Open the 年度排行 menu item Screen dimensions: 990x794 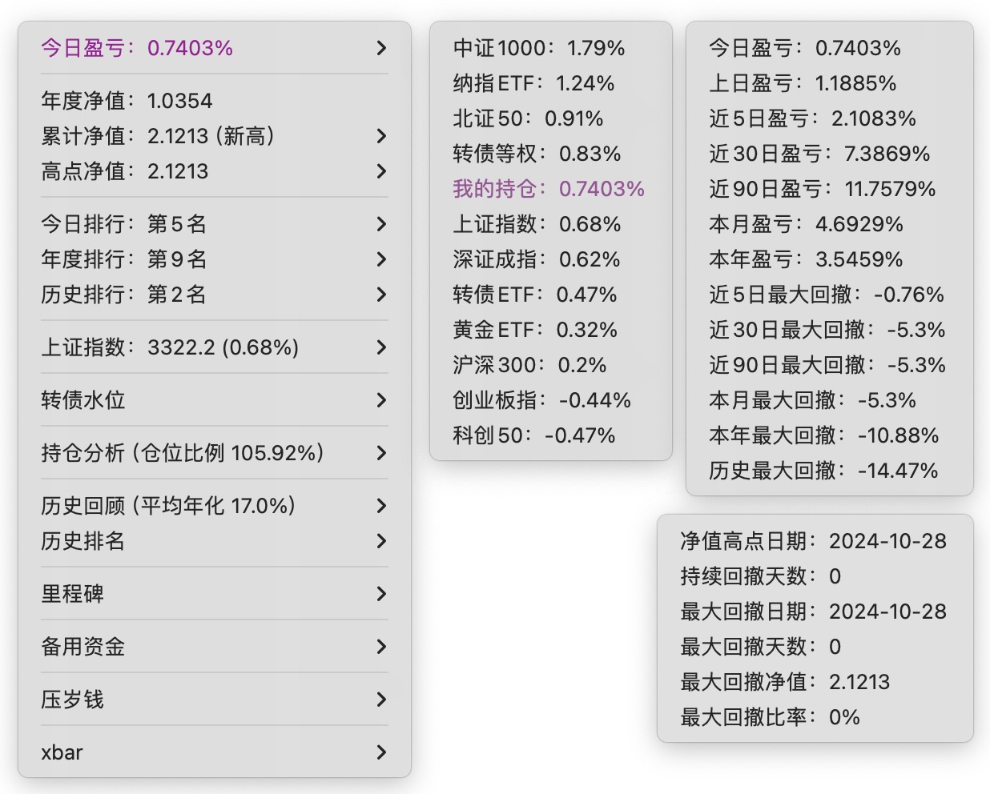124,259
